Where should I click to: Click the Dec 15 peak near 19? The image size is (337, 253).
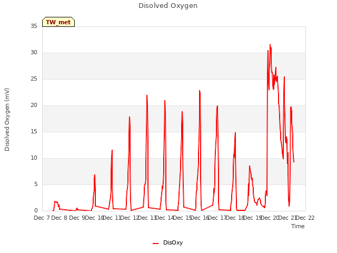coord(182,112)
